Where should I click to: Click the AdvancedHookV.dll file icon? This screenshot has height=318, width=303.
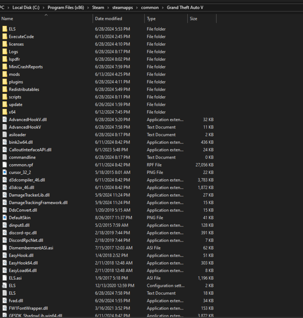click(5, 120)
